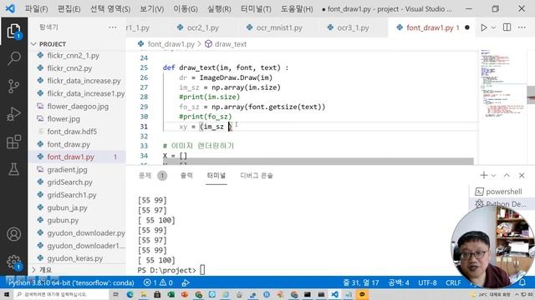Select the 터미널 panel tab
Viewport: 535px width, 300px height.
pos(217,176)
